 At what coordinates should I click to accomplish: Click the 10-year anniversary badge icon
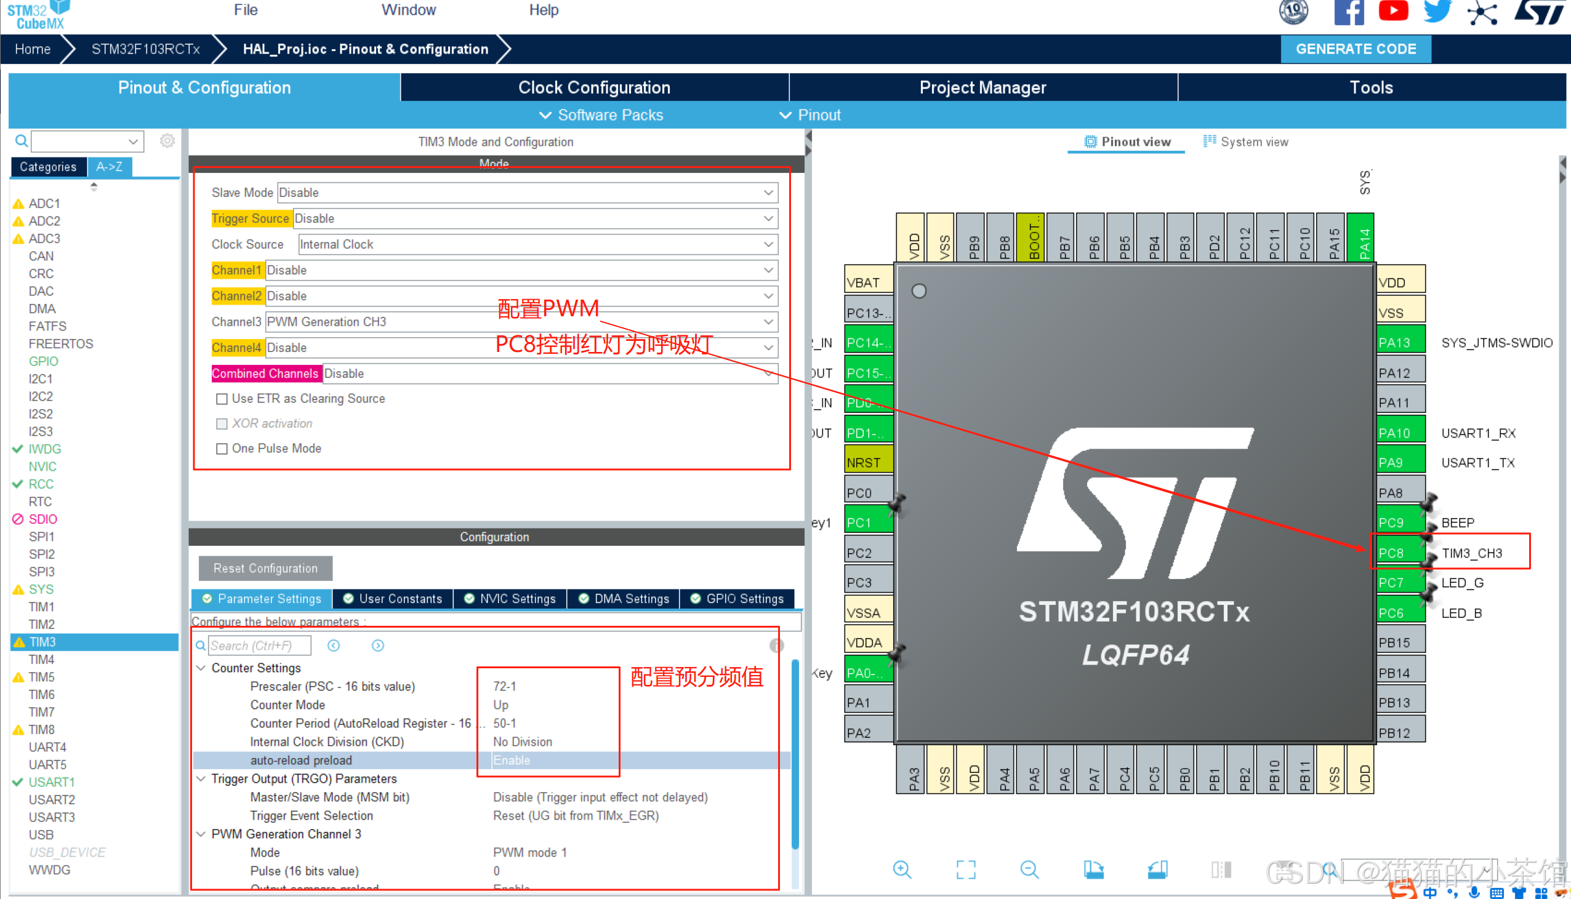1294,12
